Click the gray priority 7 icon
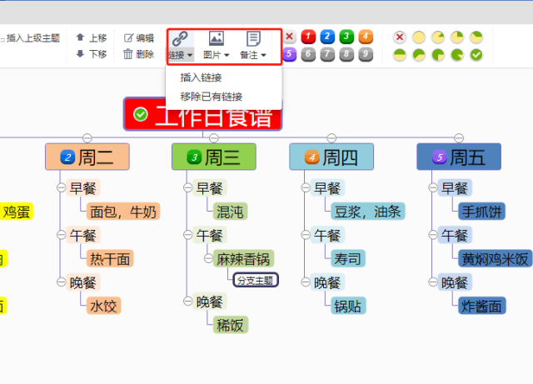The height and width of the screenshot is (384, 533). tap(327, 54)
